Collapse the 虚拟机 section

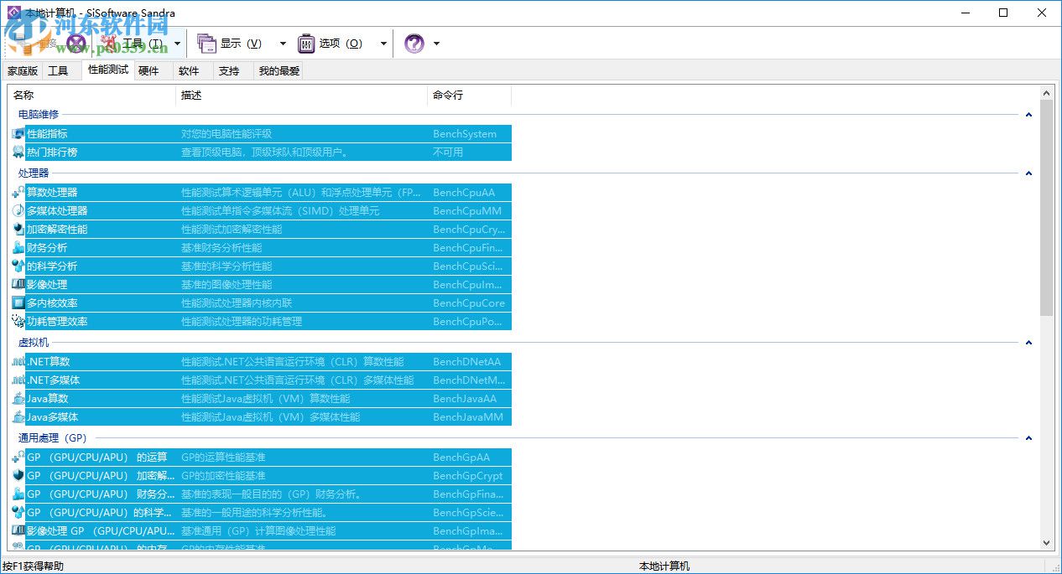point(1028,342)
